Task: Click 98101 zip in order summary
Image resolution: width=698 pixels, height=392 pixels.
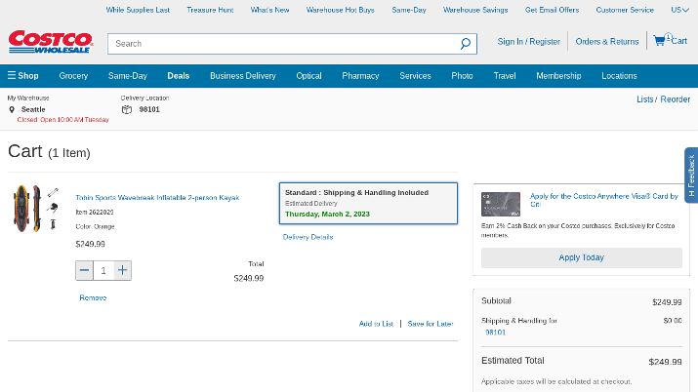Action: click(496, 332)
